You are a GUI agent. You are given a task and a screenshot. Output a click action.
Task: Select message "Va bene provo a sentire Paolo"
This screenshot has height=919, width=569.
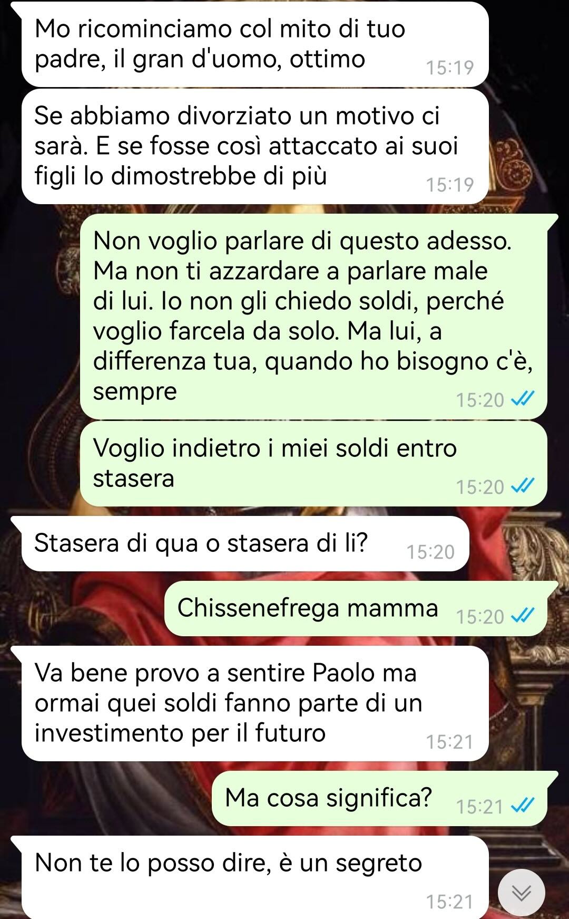point(255,703)
